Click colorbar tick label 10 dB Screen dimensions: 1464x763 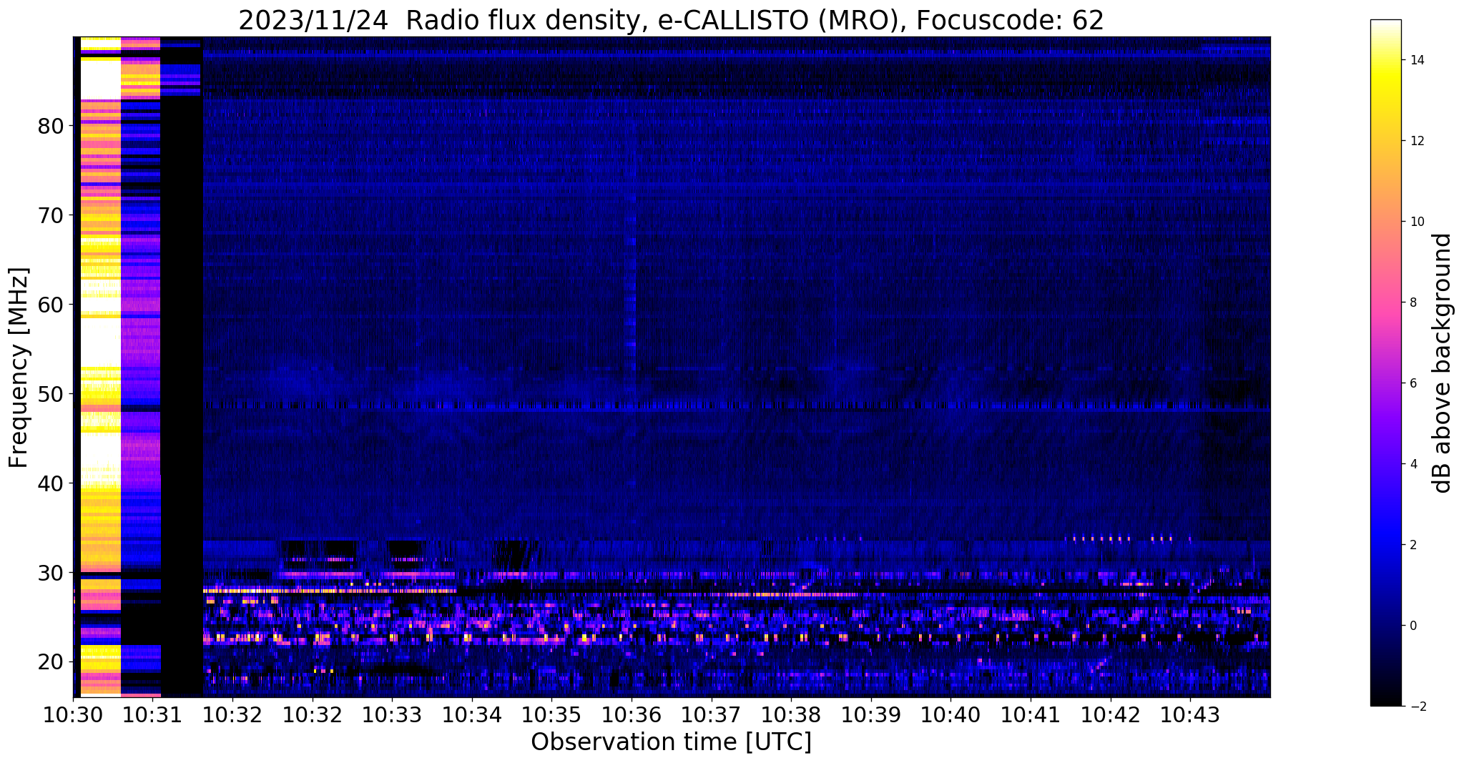point(1415,222)
